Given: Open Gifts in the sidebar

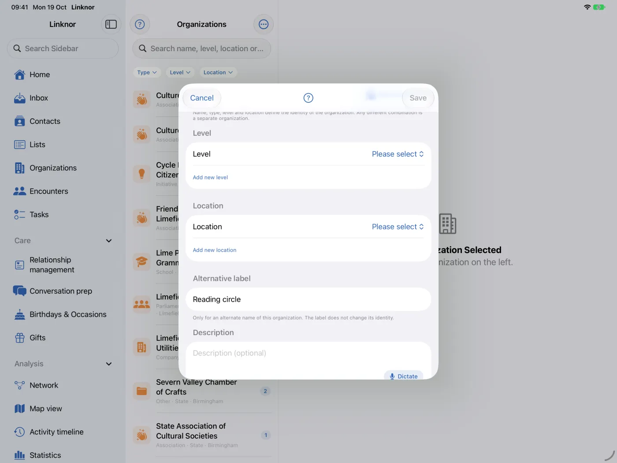Looking at the screenshot, I should pyautogui.click(x=63, y=338).
